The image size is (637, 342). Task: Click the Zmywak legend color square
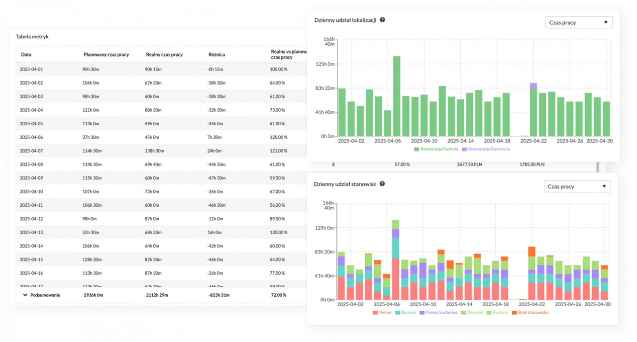click(463, 312)
